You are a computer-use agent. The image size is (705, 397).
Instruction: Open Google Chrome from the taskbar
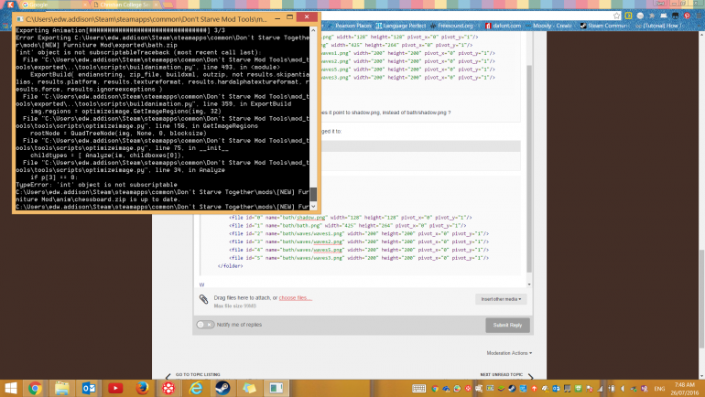click(x=35, y=388)
